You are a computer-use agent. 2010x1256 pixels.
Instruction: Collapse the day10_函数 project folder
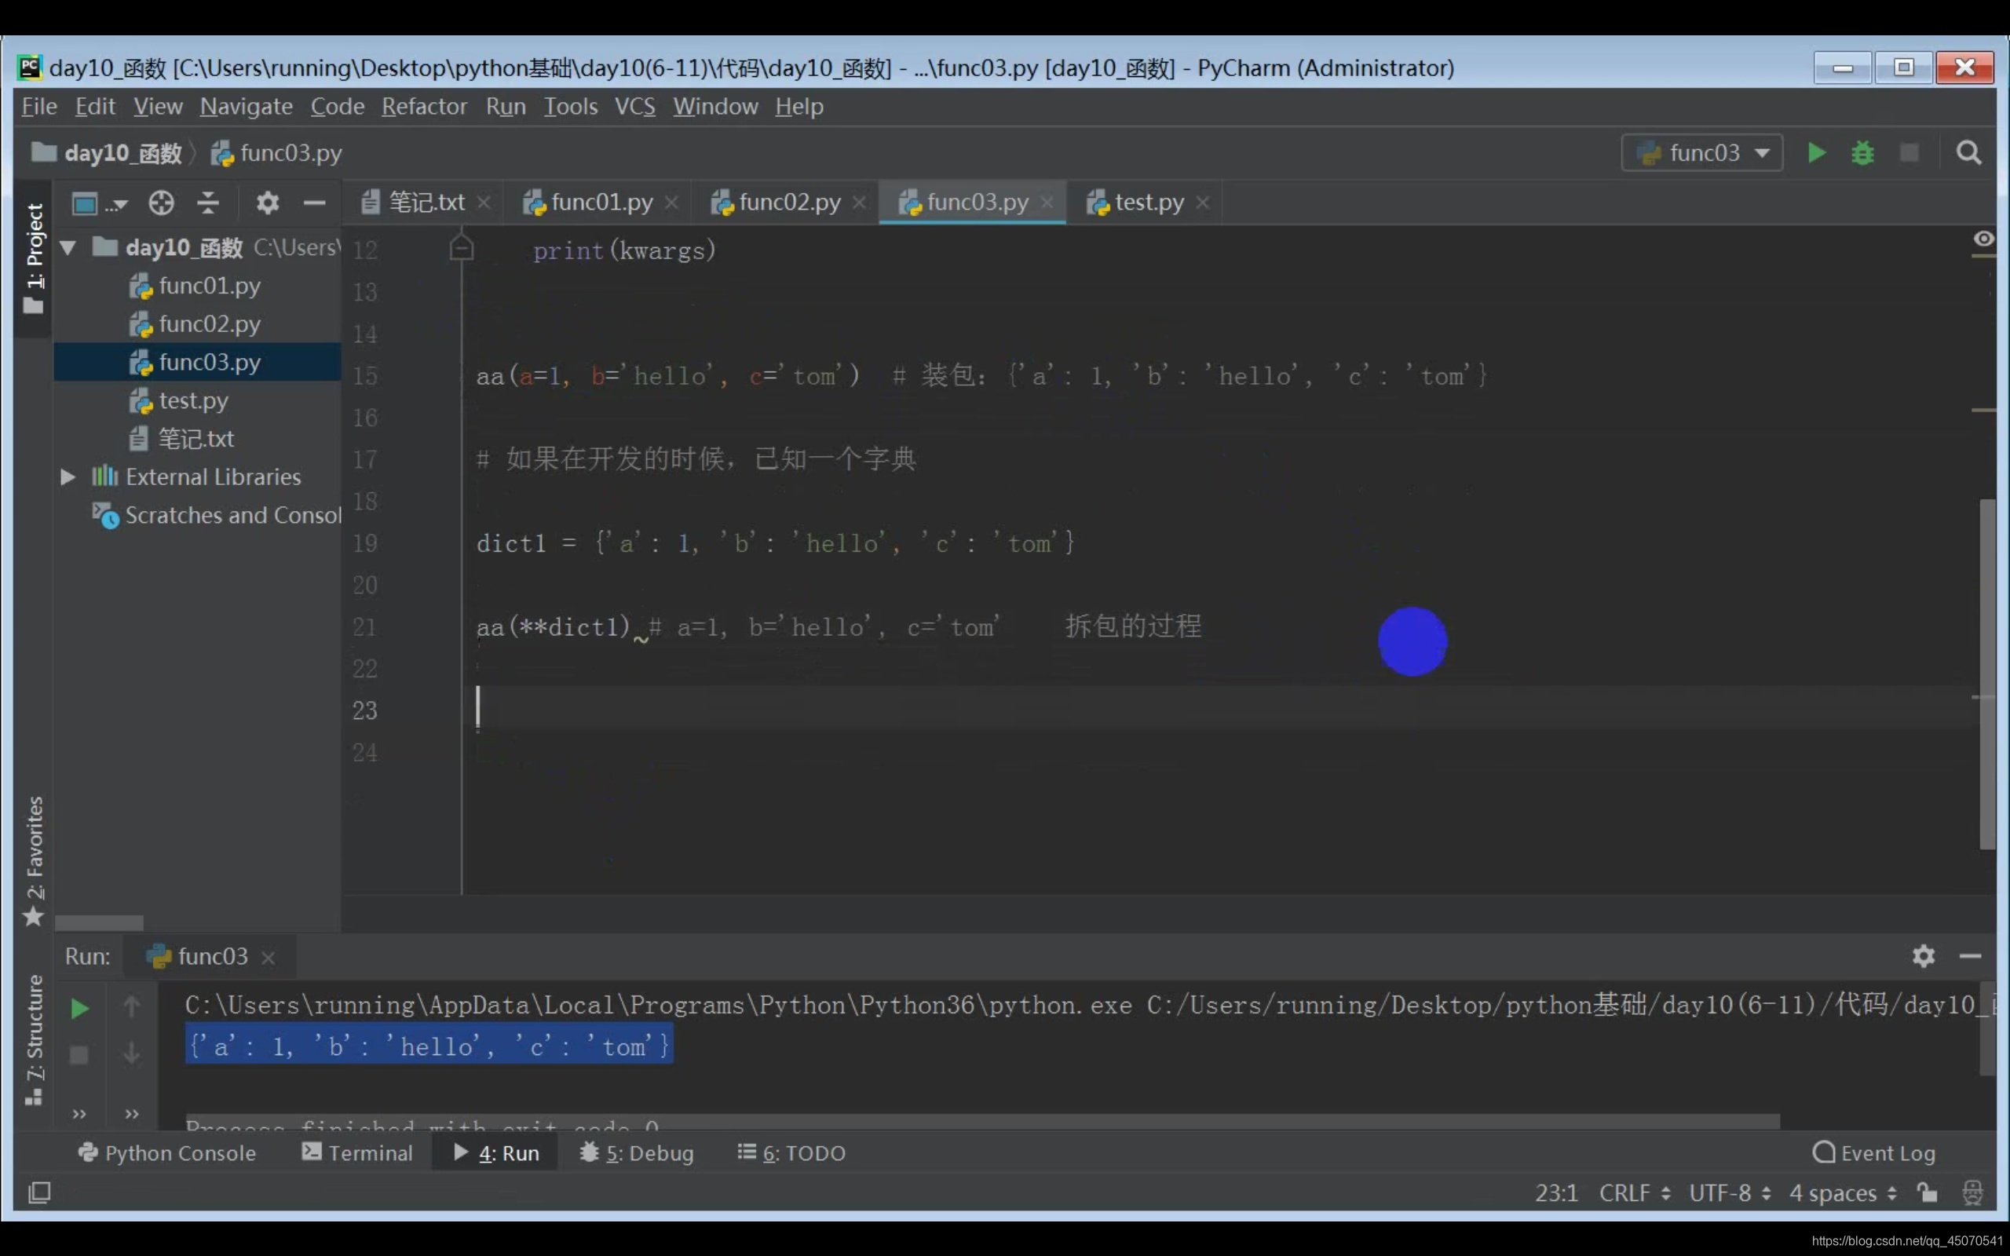[68, 247]
